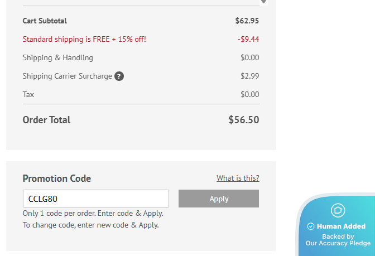The height and width of the screenshot is (256, 375).
Task: Click the Human Added badge text
Action: (341, 226)
